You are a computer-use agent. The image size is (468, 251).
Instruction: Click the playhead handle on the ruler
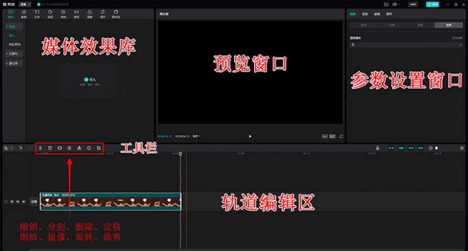point(180,153)
